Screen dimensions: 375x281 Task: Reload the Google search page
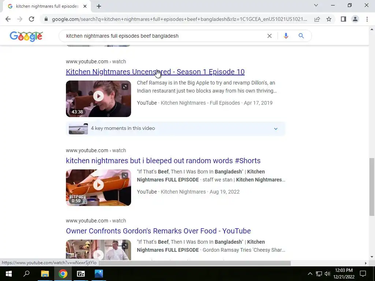[31, 19]
